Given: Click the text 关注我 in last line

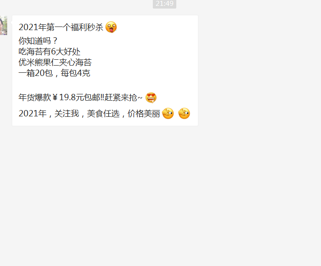Looking at the screenshot, I should (67, 113).
